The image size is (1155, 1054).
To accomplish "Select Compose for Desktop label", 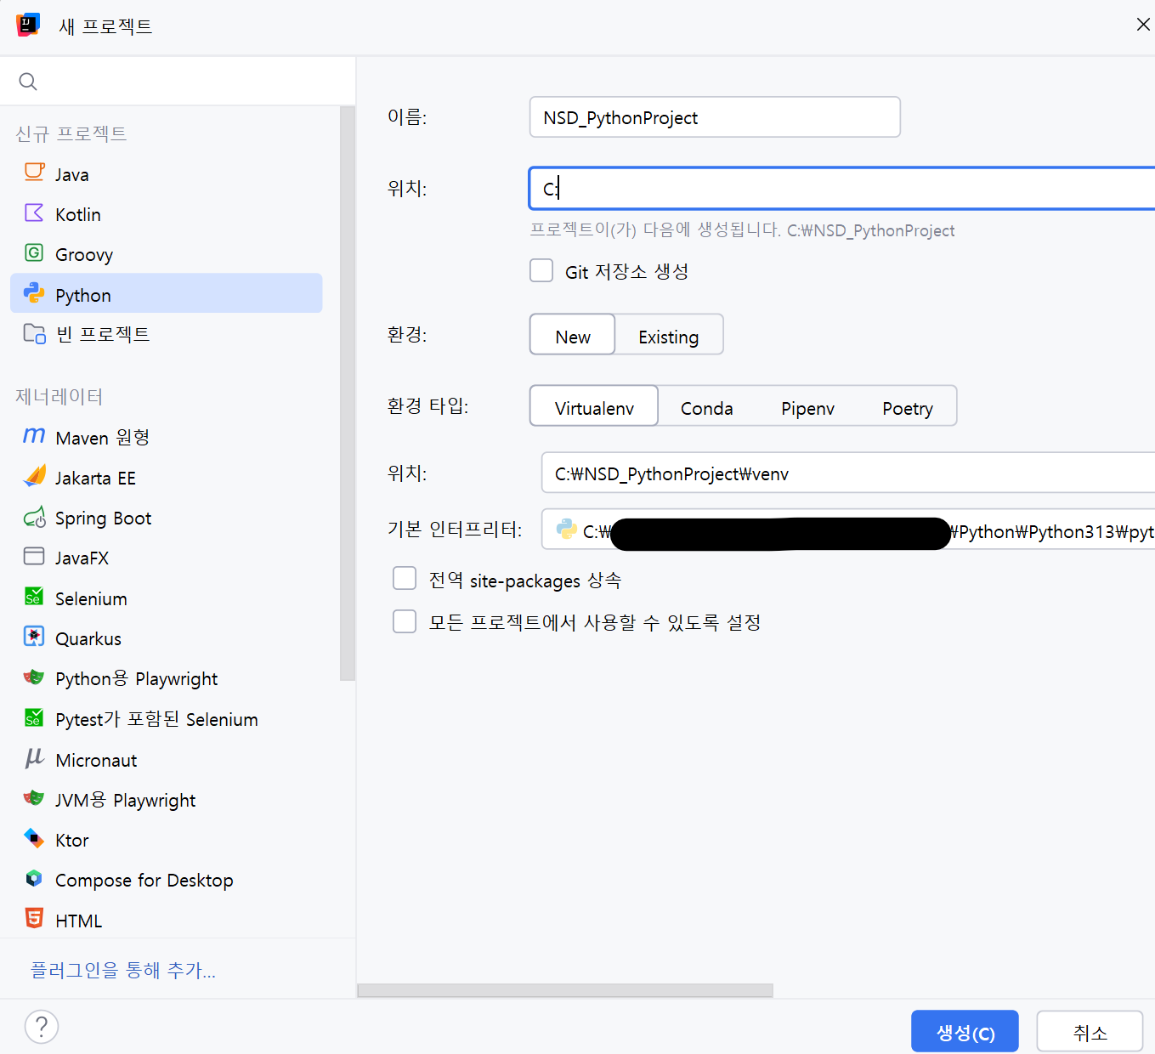I will click(144, 880).
